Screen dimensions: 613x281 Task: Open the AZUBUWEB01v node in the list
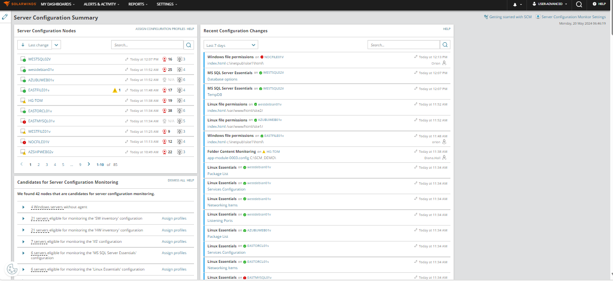(x=41, y=80)
